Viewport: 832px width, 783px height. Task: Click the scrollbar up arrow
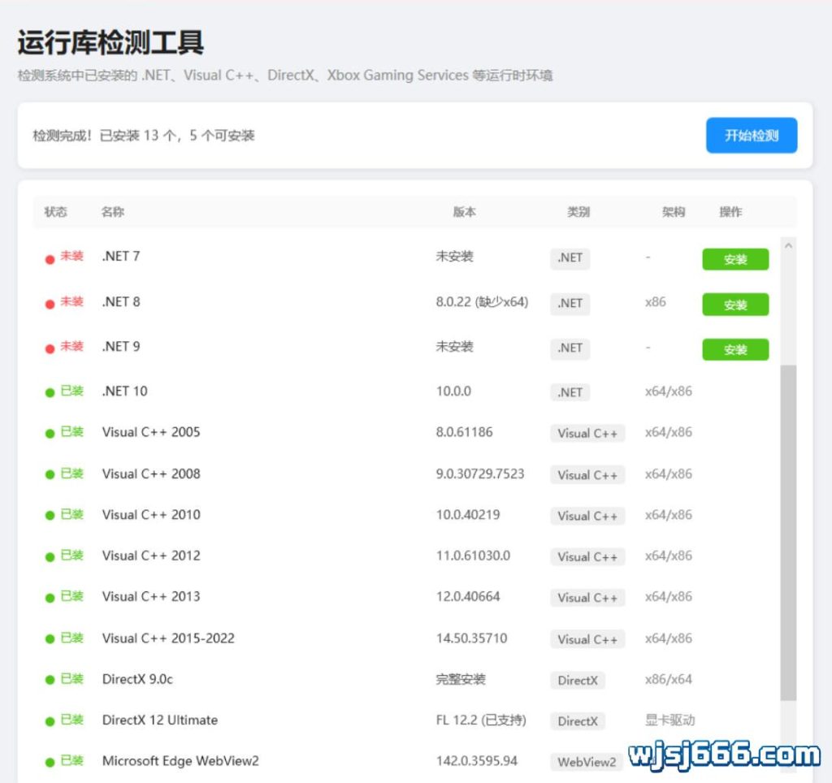coord(788,245)
